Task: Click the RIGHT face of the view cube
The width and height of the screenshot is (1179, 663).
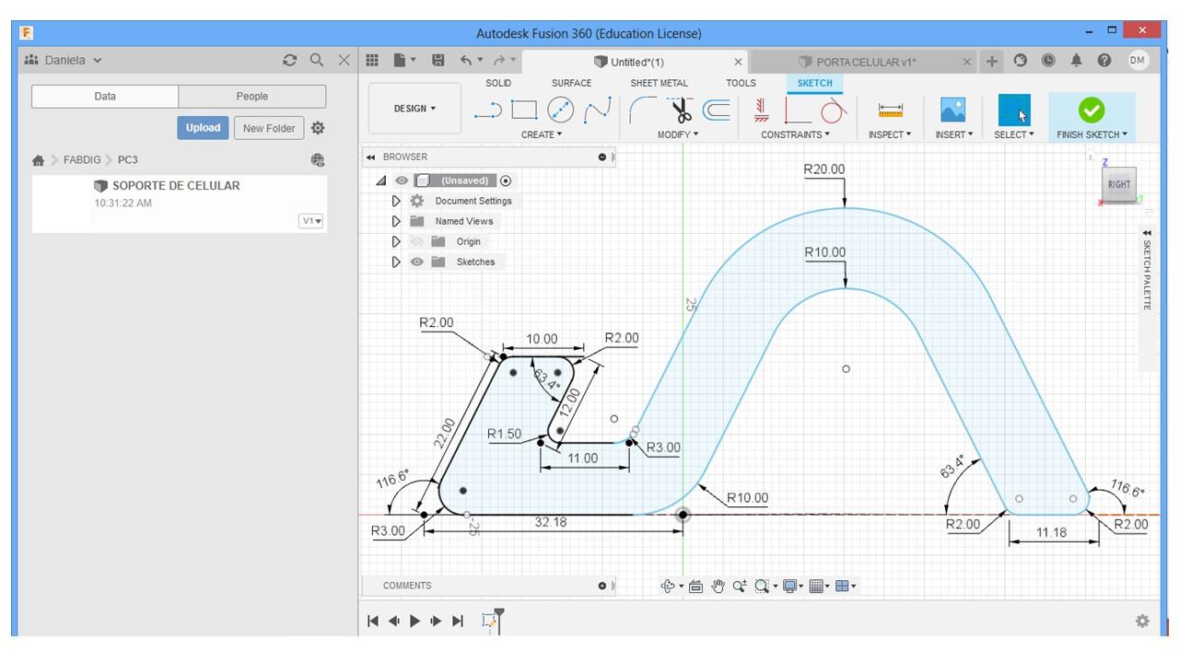Action: tap(1119, 183)
